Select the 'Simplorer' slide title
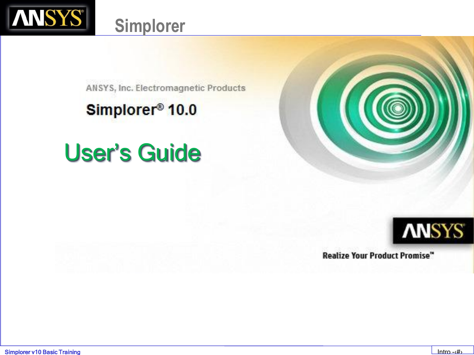This screenshot has height=355, width=474. pos(150,26)
